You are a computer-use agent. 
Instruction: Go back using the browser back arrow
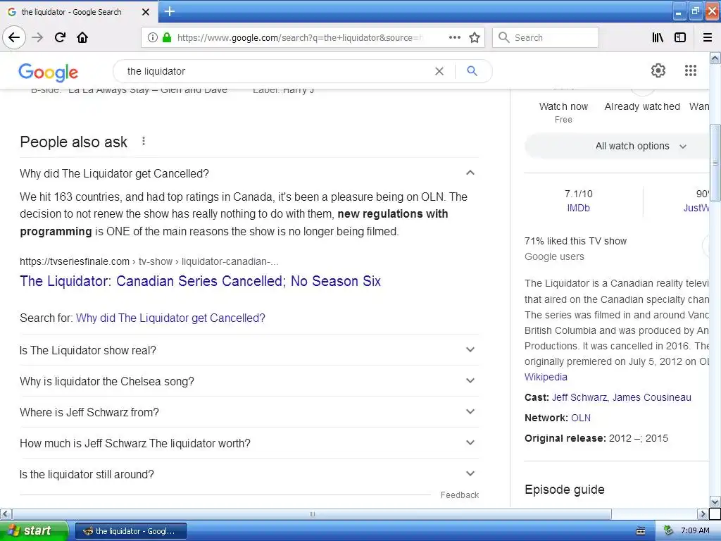[14, 37]
